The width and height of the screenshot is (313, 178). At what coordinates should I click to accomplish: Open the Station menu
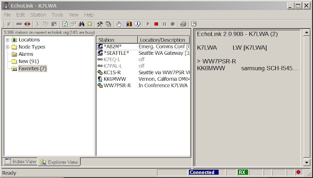pos(38,15)
